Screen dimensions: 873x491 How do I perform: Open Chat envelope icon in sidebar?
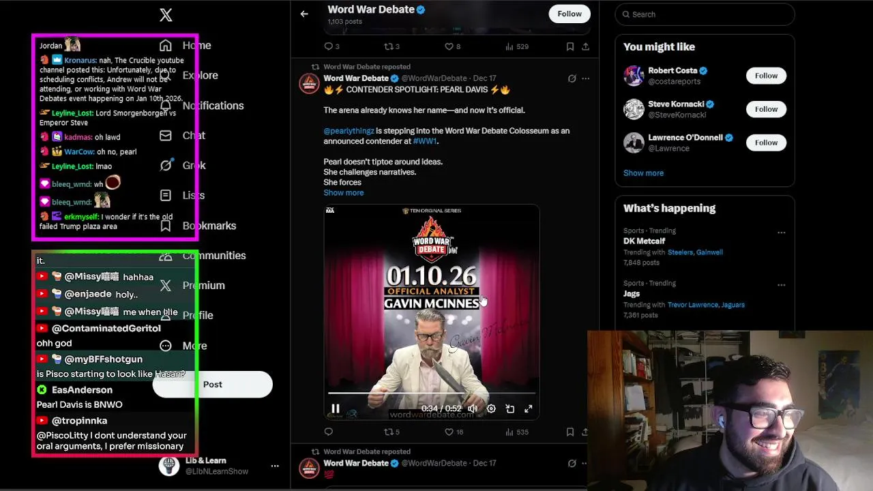[x=166, y=135]
